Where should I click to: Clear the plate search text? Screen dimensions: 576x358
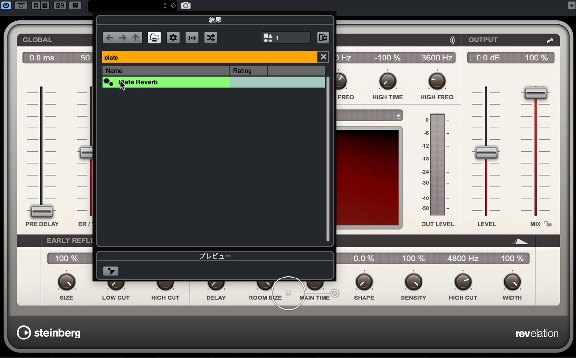coord(323,57)
